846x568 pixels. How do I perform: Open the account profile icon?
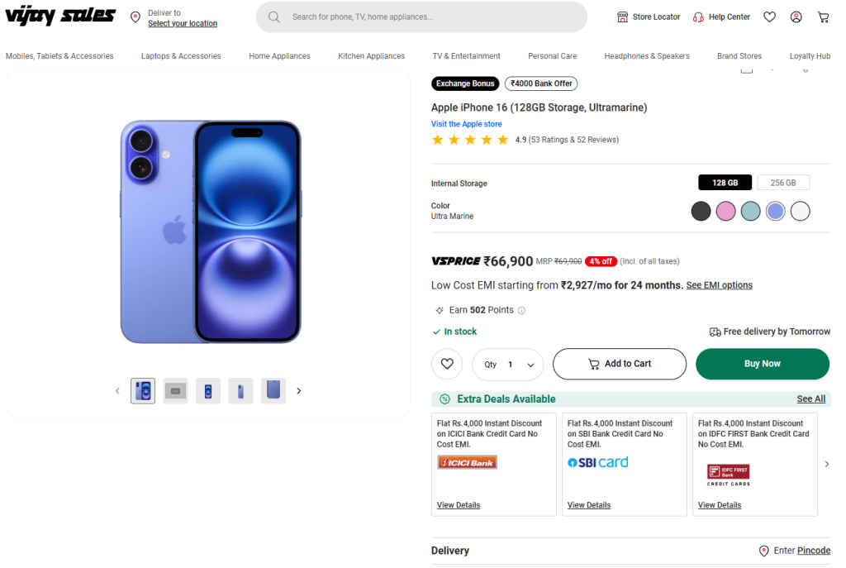point(796,17)
